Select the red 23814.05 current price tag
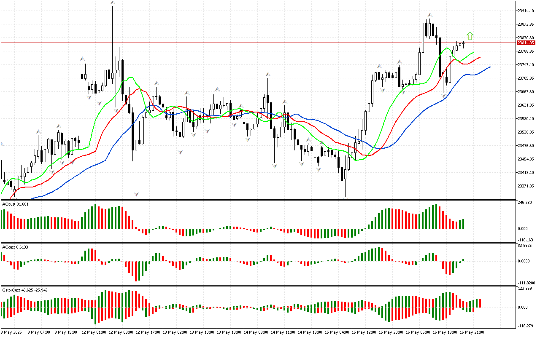The width and height of the screenshot is (540, 337). [526, 43]
